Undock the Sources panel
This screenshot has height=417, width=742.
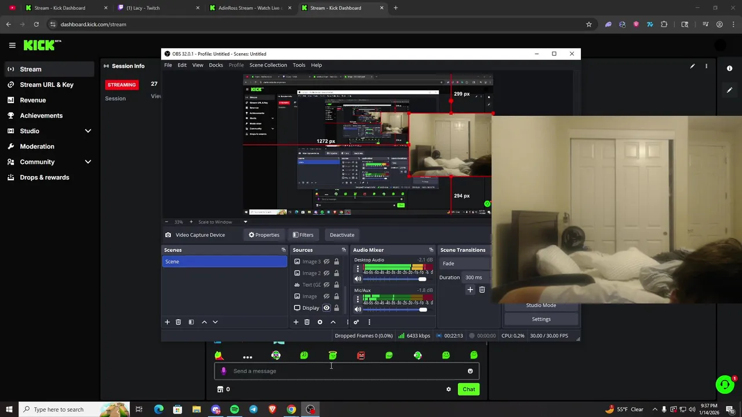click(x=344, y=250)
